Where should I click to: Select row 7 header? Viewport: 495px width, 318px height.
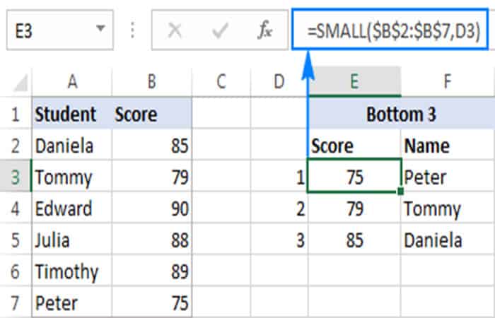point(16,302)
